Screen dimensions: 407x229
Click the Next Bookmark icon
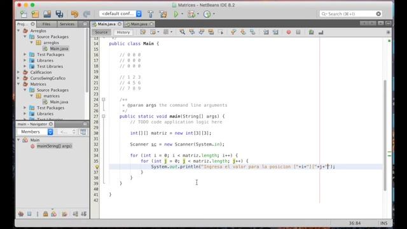(x=243, y=32)
